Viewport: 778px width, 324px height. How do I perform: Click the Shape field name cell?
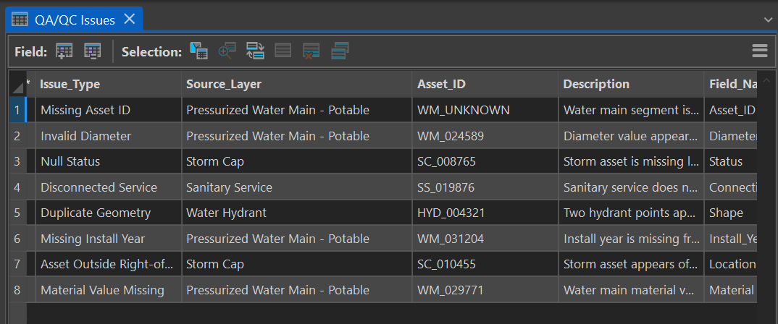tap(731, 213)
